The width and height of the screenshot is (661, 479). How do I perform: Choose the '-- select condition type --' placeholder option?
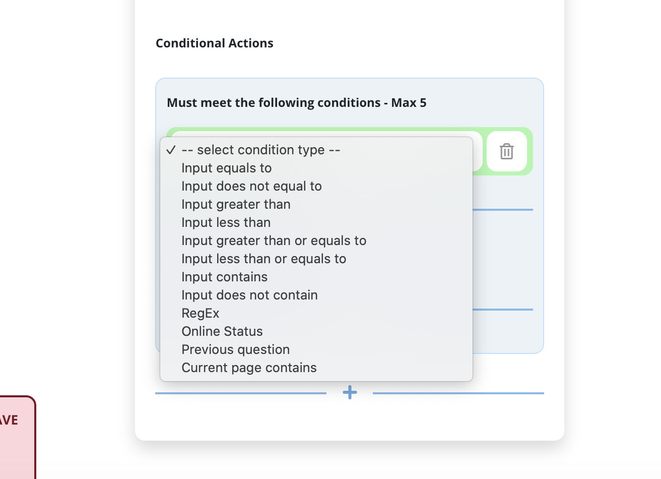point(260,150)
